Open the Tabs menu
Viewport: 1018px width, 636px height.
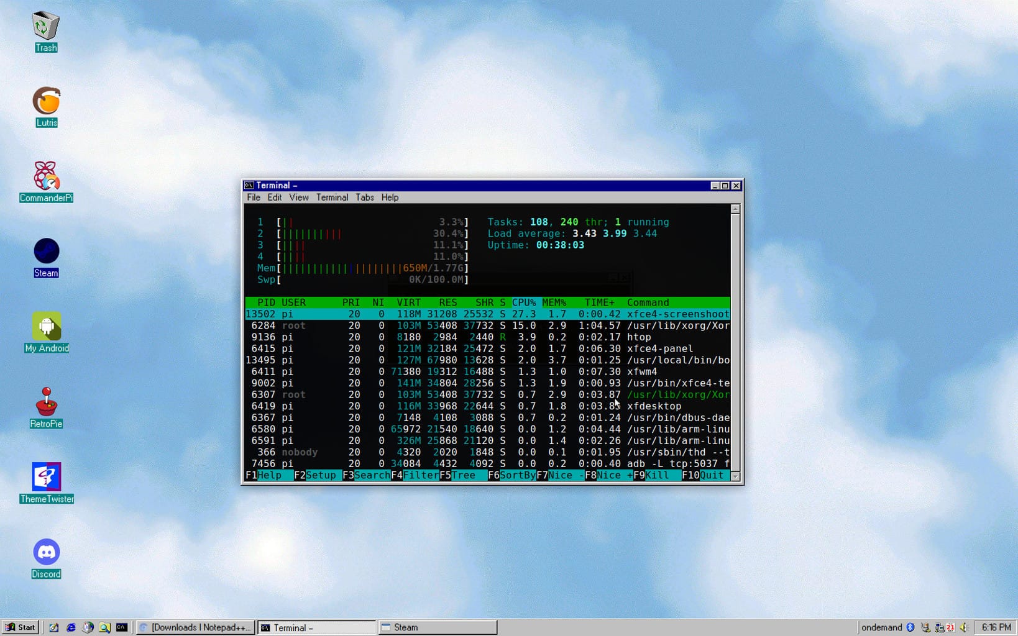(x=365, y=198)
